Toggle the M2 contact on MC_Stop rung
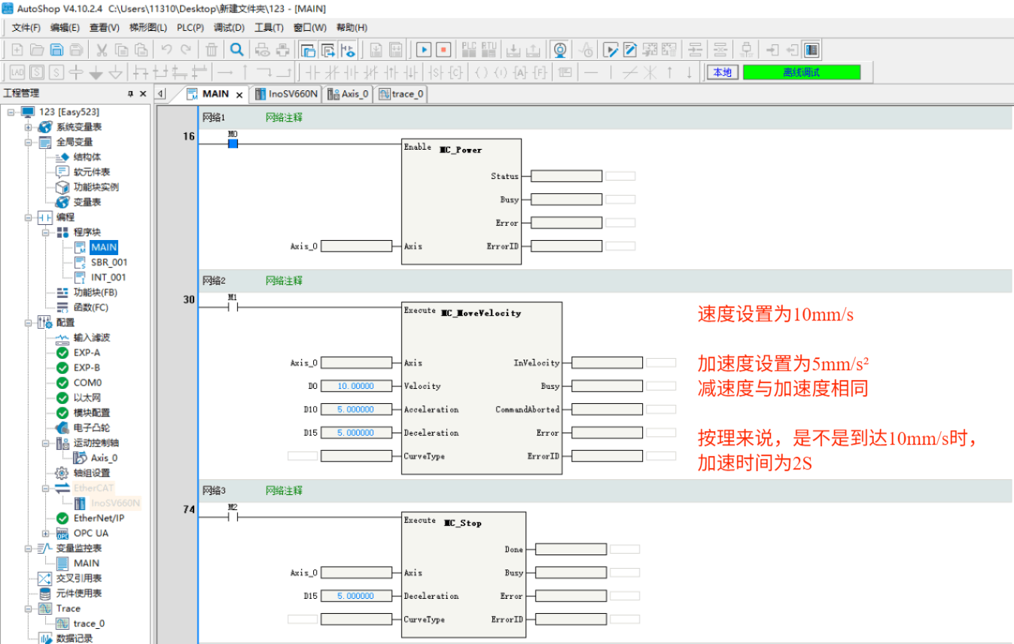The width and height of the screenshot is (1014, 644). click(x=233, y=516)
